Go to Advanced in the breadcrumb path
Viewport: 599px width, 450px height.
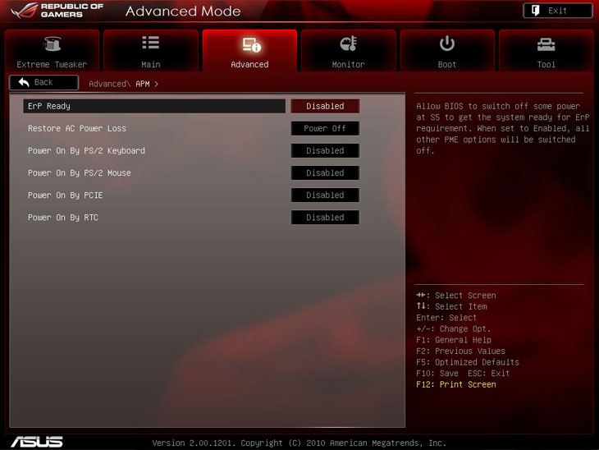click(107, 84)
